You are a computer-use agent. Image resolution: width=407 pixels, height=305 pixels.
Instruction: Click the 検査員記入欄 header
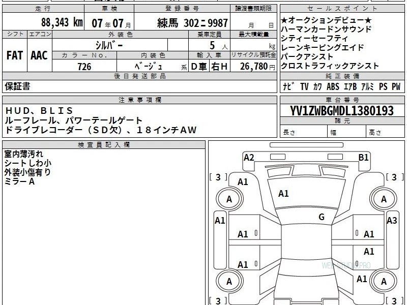(104, 145)
